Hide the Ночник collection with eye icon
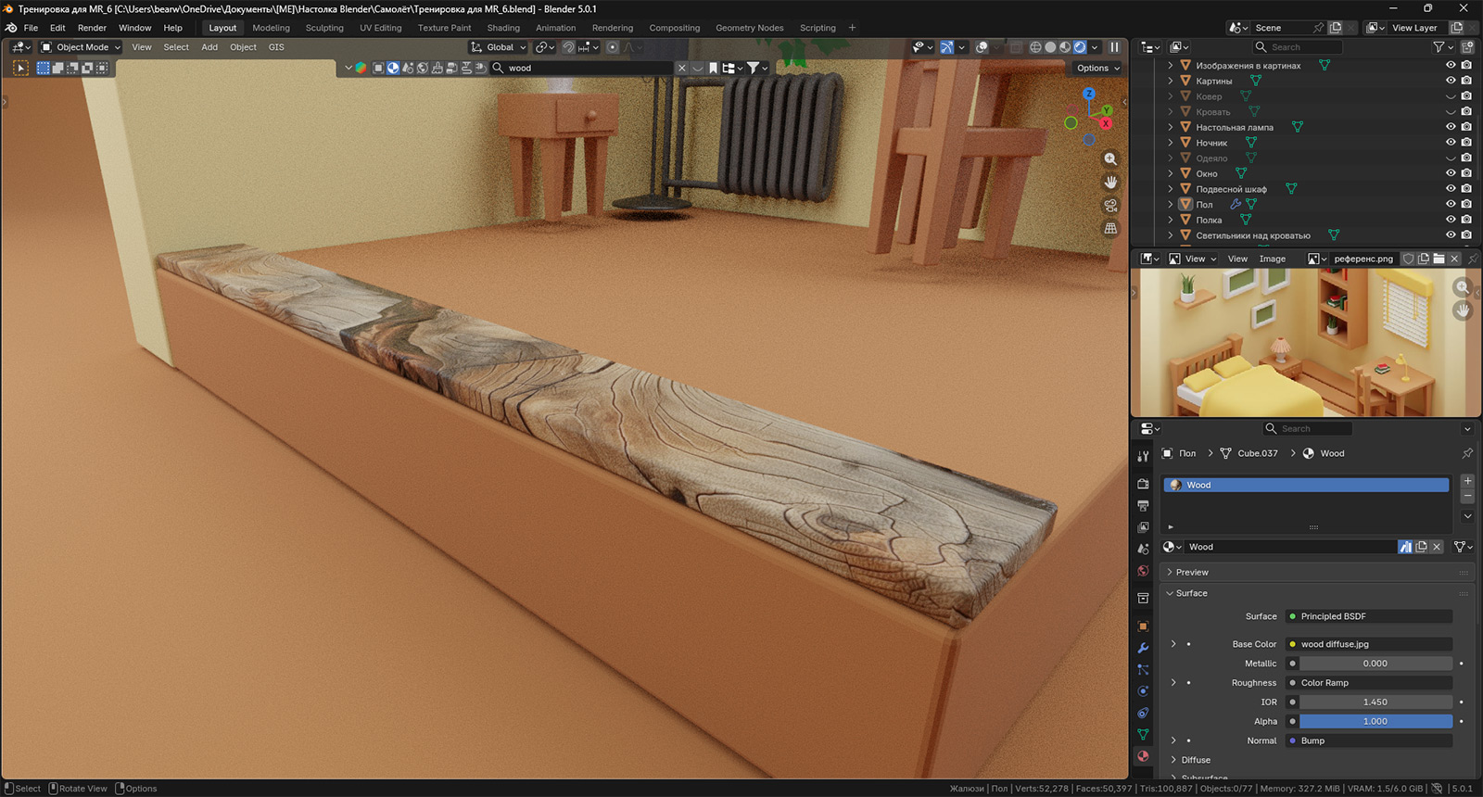The height and width of the screenshot is (797, 1483). tap(1451, 143)
